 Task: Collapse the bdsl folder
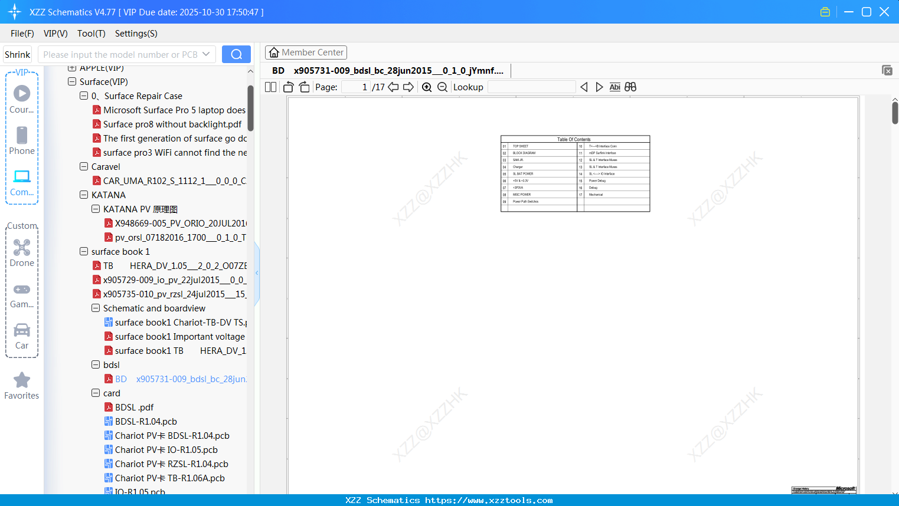(x=96, y=365)
